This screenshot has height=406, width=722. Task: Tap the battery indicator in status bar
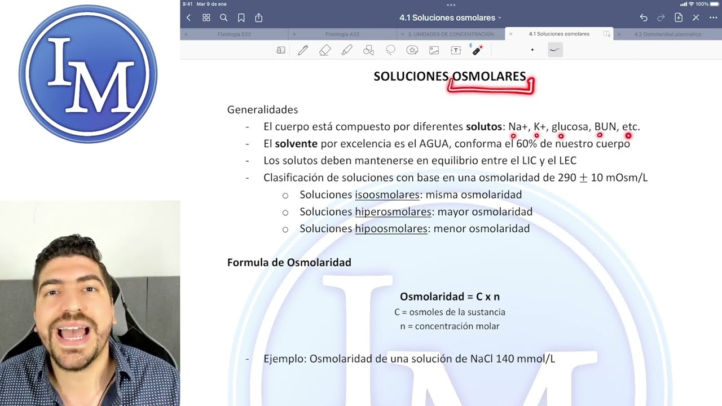pyautogui.click(x=714, y=4)
